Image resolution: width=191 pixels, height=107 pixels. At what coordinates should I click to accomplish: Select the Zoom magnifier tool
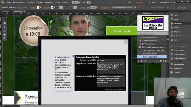click(x=4, y=38)
